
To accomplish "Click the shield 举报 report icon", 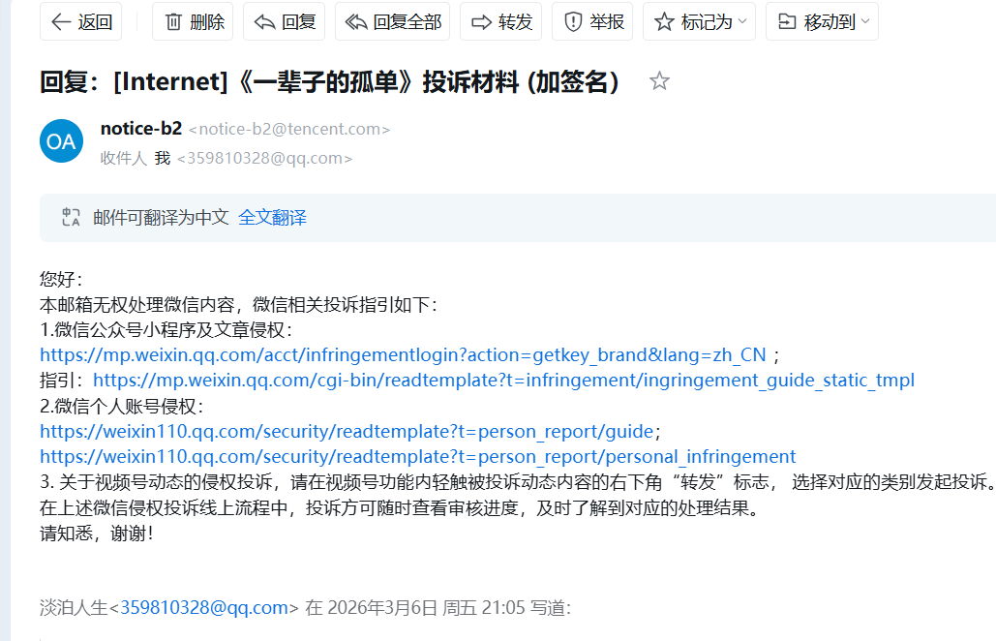I will click(x=573, y=22).
